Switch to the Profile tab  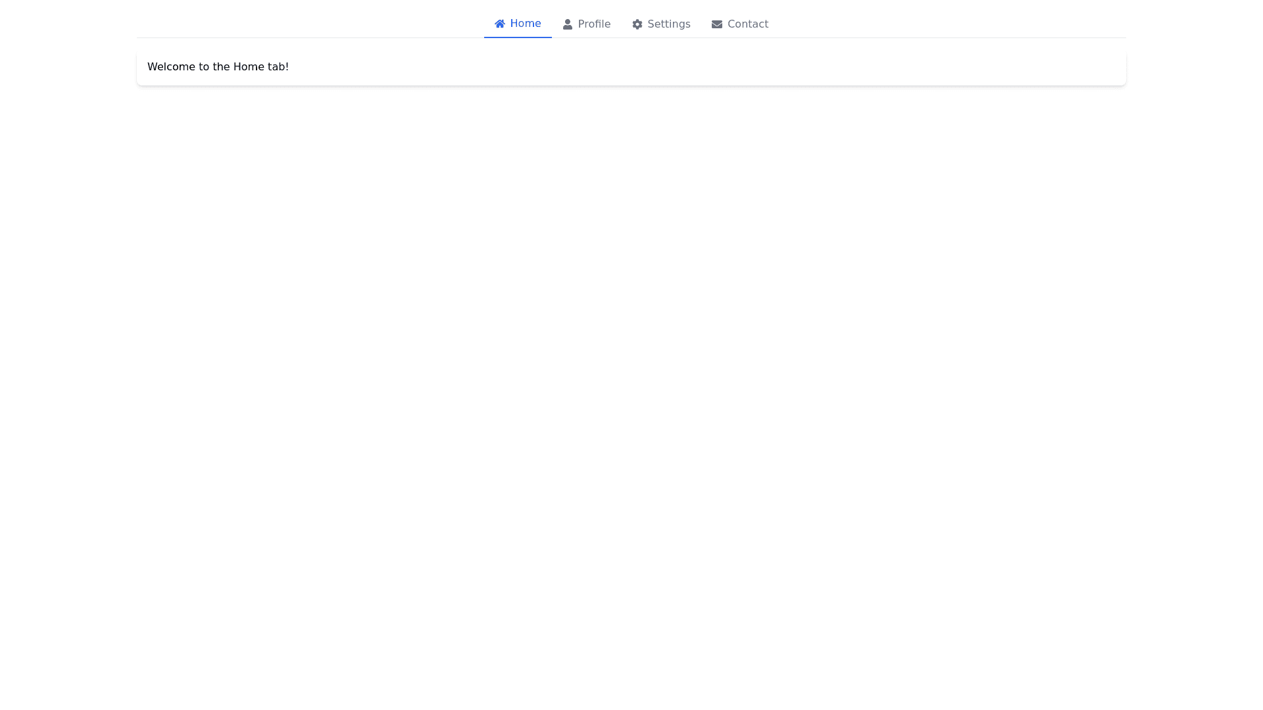(586, 24)
